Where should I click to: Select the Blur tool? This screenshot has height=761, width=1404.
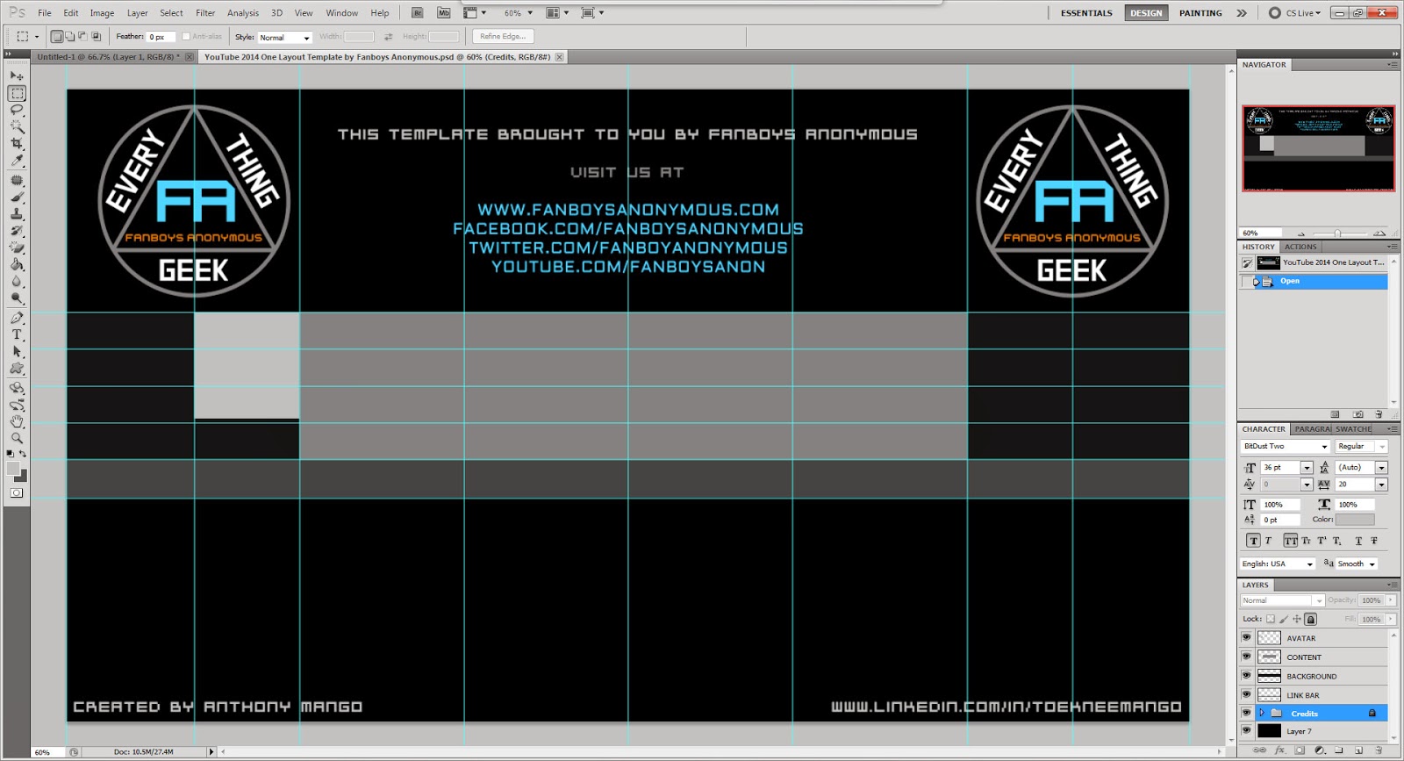coord(17,282)
